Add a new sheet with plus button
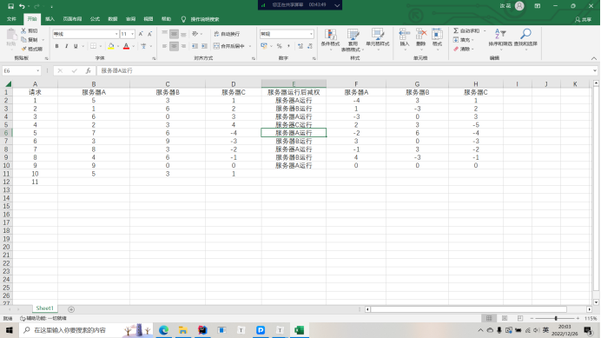601x338 pixels. point(71,309)
